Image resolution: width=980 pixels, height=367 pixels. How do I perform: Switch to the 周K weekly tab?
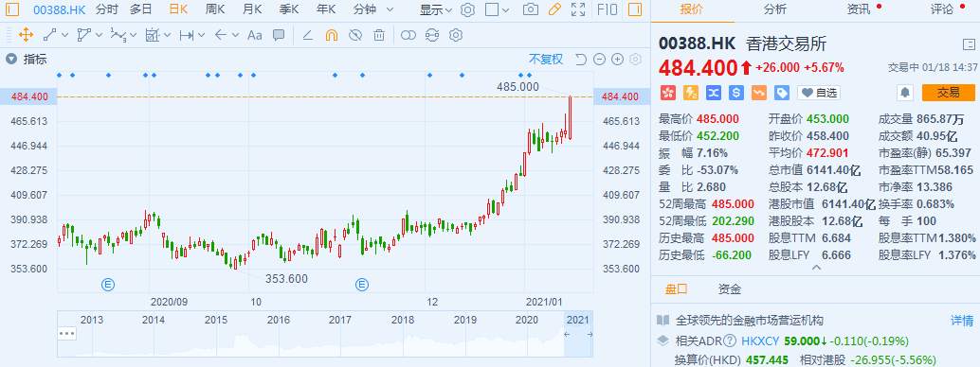click(x=215, y=9)
